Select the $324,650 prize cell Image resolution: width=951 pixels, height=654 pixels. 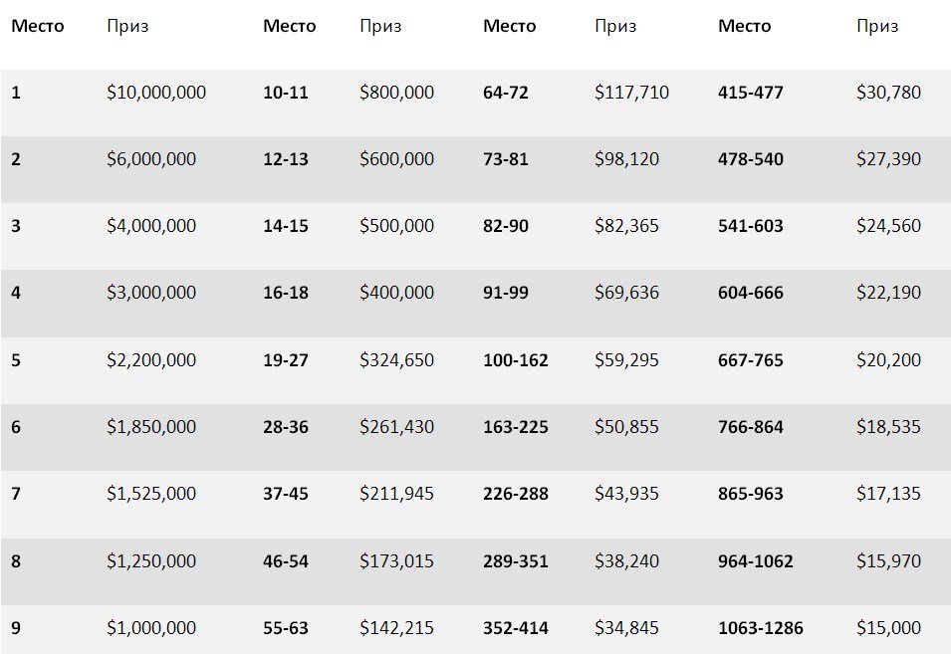(x=396, y=360)
